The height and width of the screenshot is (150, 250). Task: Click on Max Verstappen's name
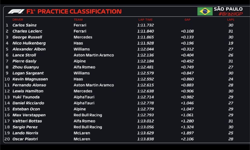pyautogui.click(x=29, y=115)
